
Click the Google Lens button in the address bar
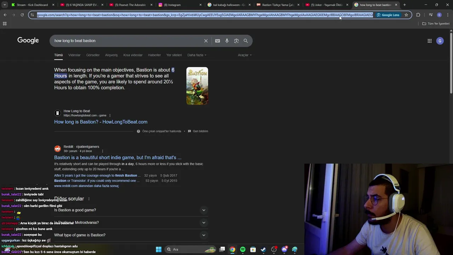click(x=388, y=15)
